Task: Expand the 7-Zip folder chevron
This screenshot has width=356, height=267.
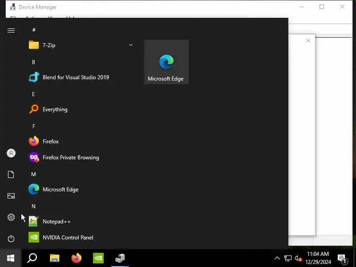Action: pos(130,45)
